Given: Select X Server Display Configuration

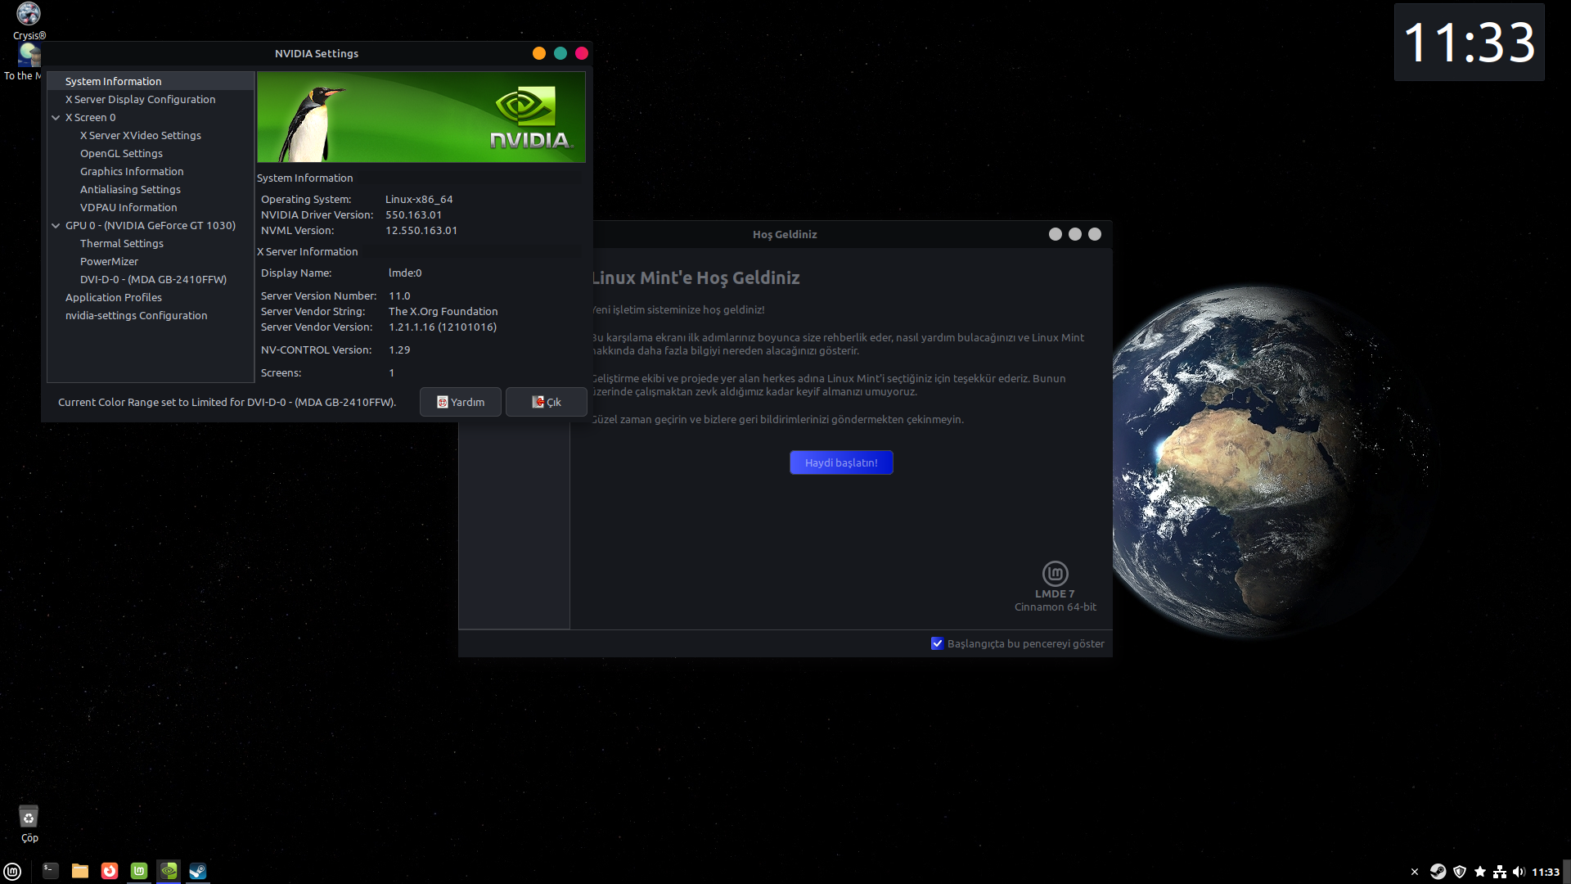Looking at the screenshot, I should (x=140, y=100).
